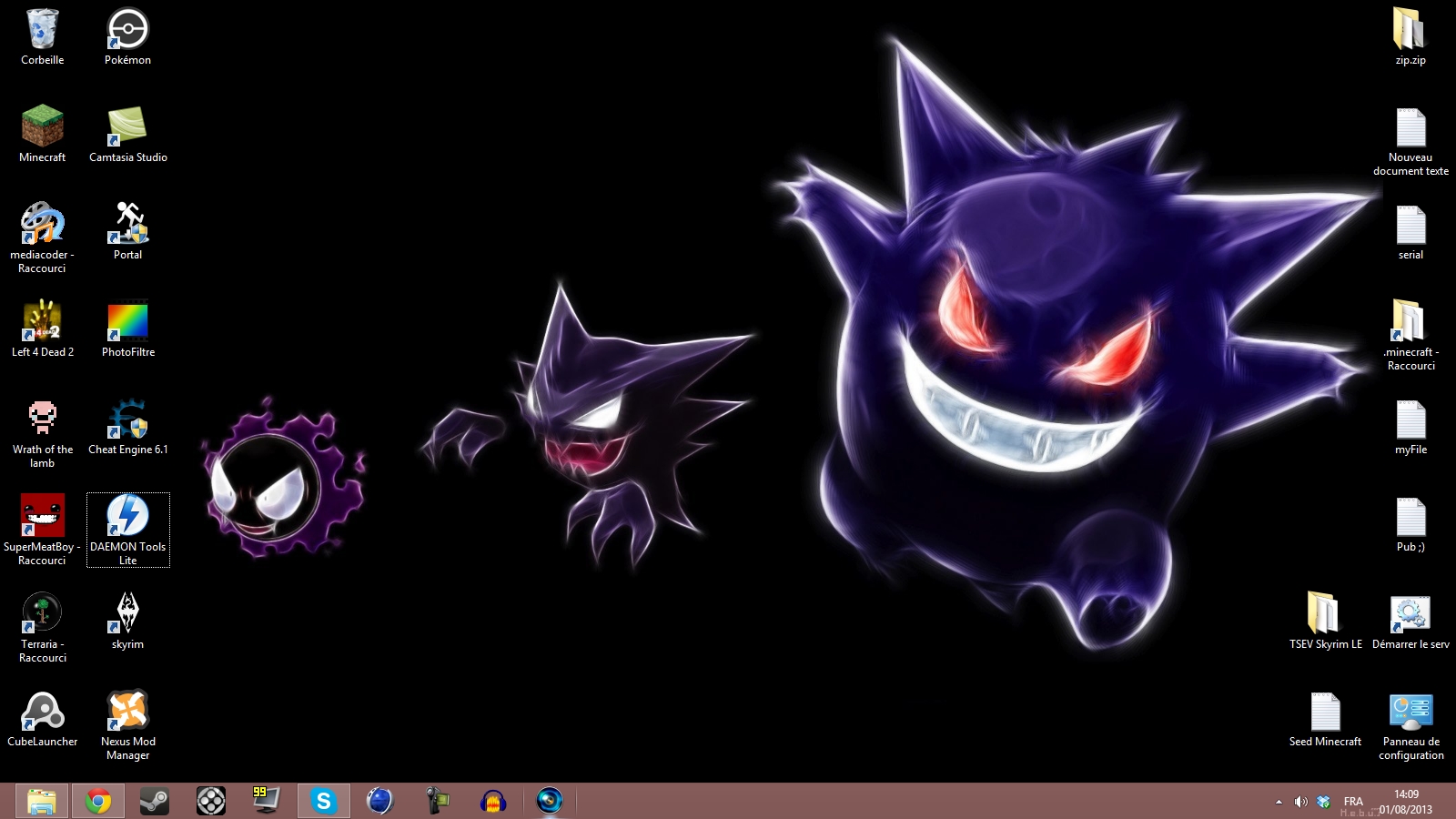Open the camera lens app in taskbar
This screenshot has width=1456, height=819.
pos(550,801)
